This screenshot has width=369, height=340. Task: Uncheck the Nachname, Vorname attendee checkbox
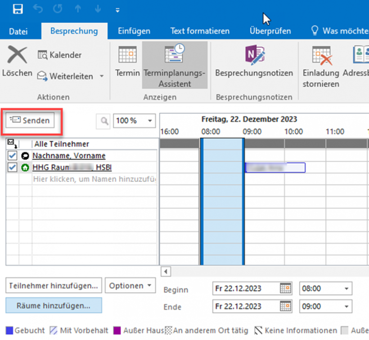[x=12, y=156]
